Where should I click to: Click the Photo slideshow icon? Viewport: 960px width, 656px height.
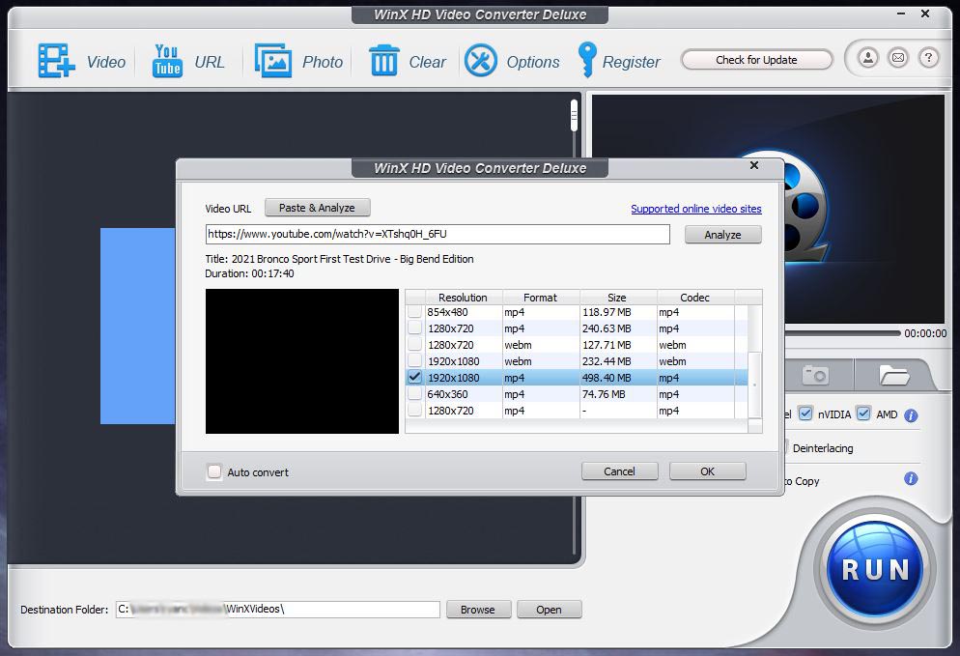273,61
